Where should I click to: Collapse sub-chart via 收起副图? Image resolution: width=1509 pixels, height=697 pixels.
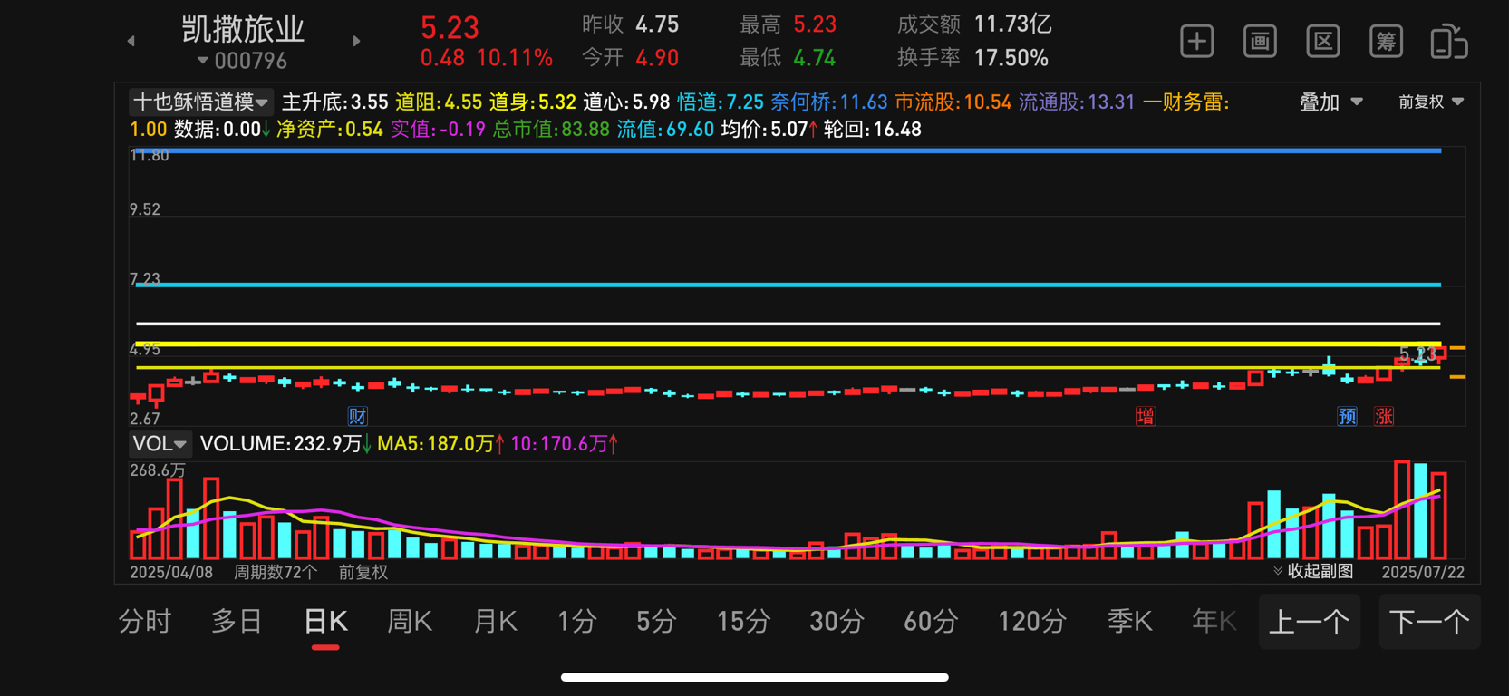coord(1313,571)
